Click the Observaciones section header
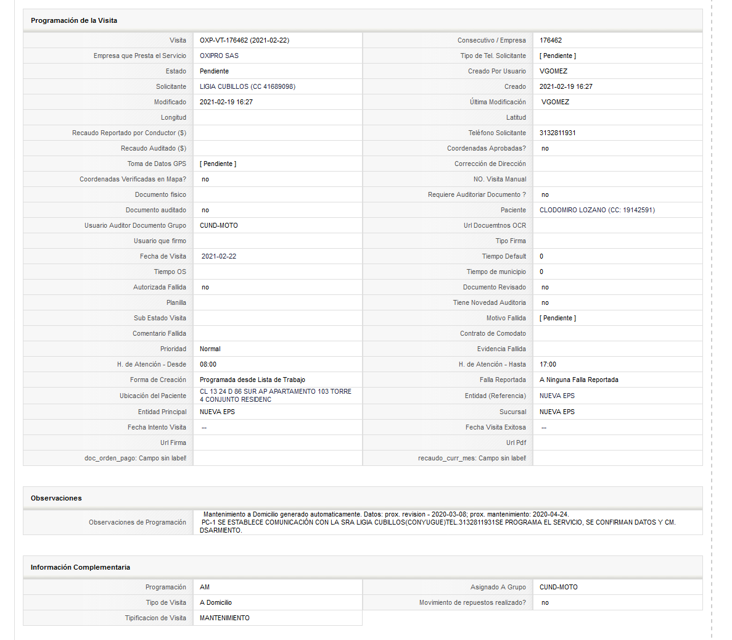 click(56, 498)
